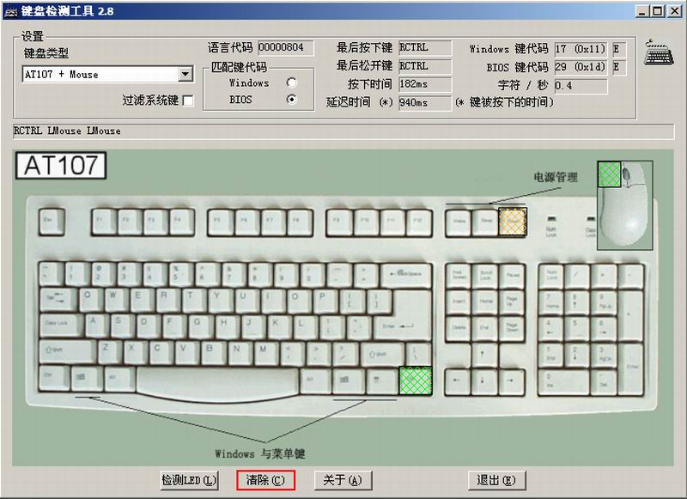Select the BIOS radio button under 匹配键代码
The image size is (687, 499).
pyautogui.click(x=292, y=98)
